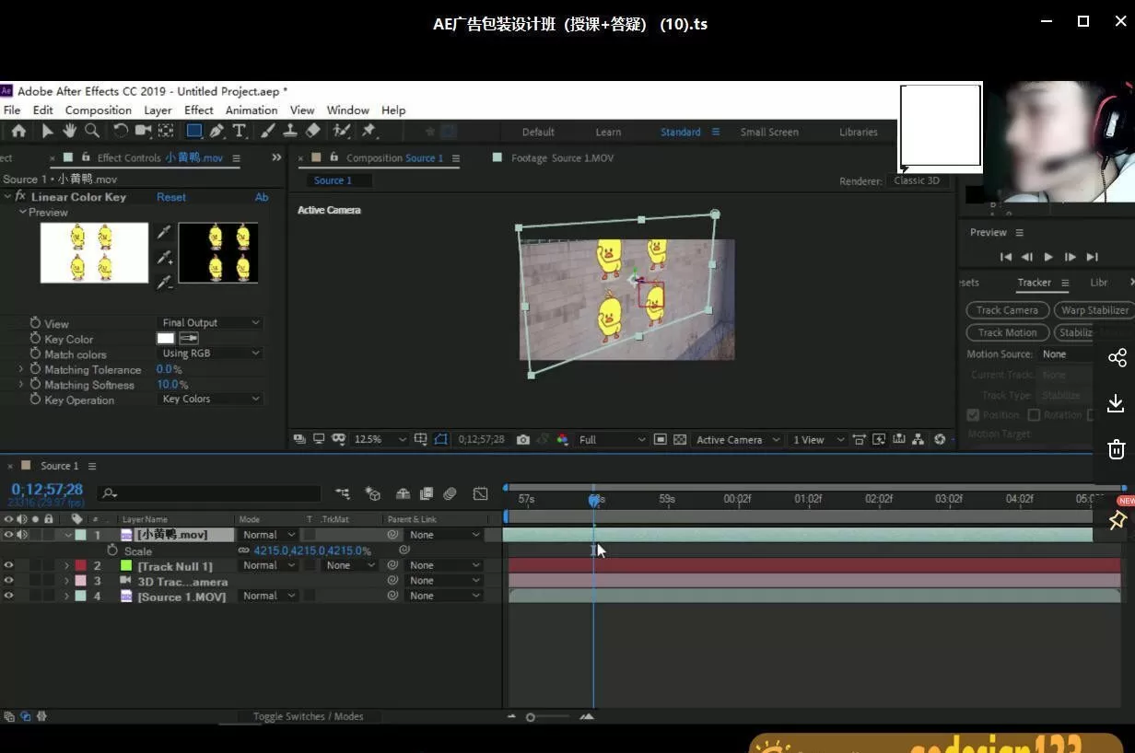This screenshot has height=753, width=1135.
Task: Switch to the Footage Source 1.MOV tab
Action: pyautogui.click(x=561, y=158)
